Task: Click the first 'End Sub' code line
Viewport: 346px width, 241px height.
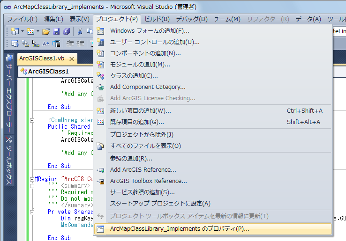Action: 59,107
